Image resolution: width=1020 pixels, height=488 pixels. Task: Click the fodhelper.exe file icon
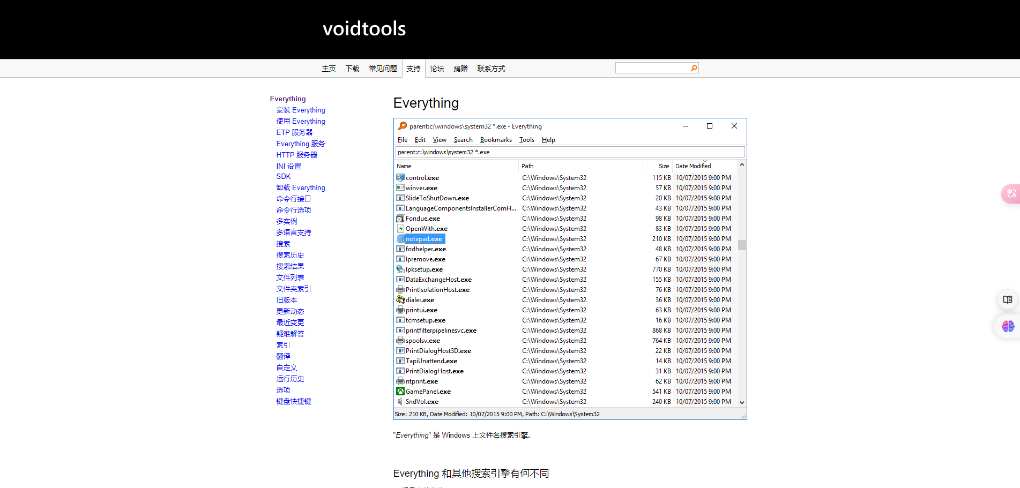[x=400, y=249]
